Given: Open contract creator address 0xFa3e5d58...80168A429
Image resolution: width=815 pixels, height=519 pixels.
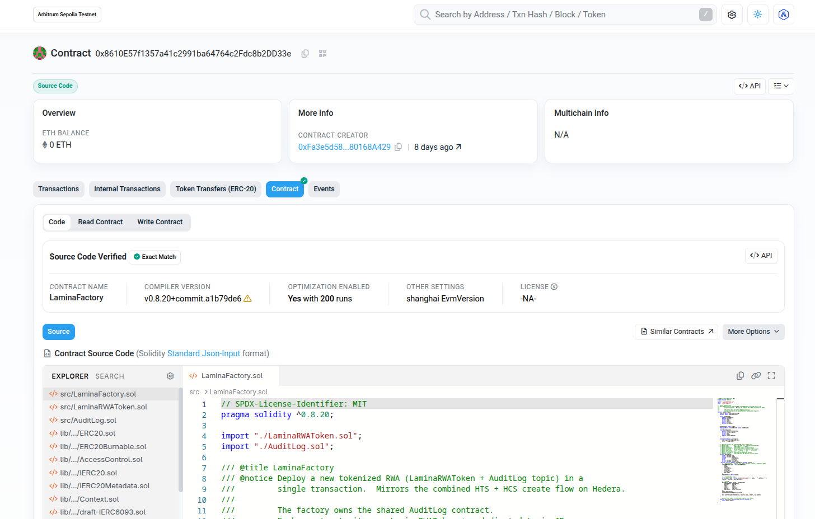Looking at the screenshot, I should [344, 147].
